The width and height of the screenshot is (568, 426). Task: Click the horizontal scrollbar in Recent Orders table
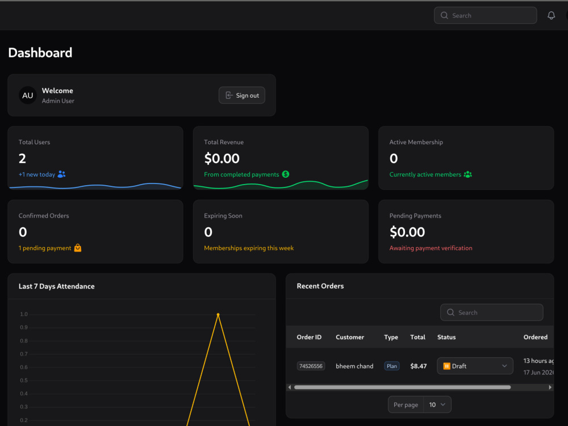pyautogui.click(x=402, y=387)
